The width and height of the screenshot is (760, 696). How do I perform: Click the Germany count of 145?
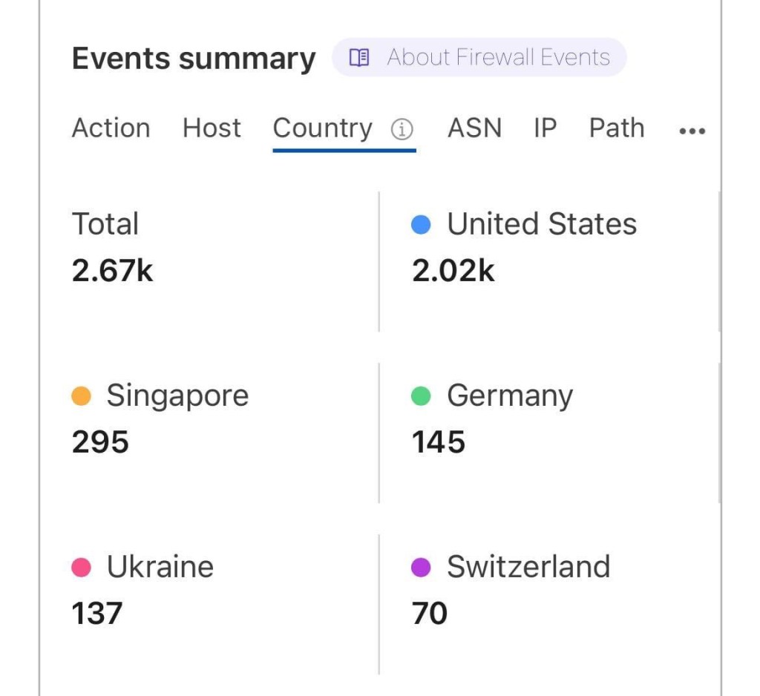pyautogui.click(x=439, y=442)
